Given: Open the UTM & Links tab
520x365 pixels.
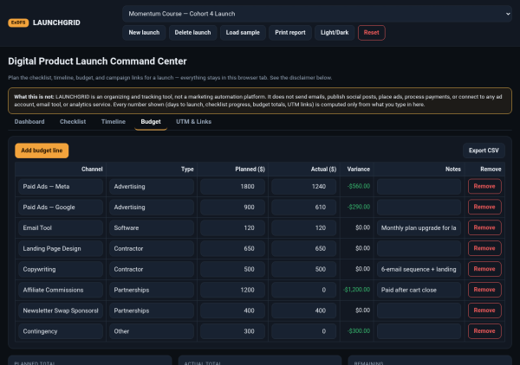Looking at the screenshot, I should (x=193, y=122).
